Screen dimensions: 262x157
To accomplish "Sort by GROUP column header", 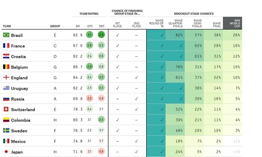I will [55, 26].
